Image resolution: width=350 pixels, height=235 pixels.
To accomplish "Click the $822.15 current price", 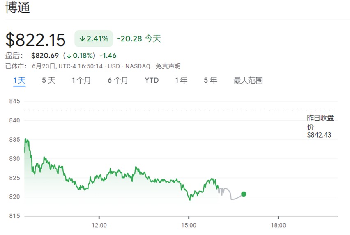I will point(35,40).
